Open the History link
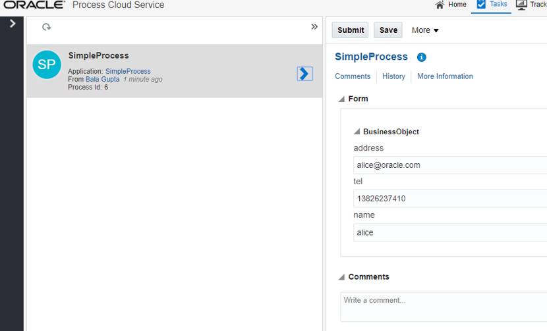Image resolution: width=547 pixels, height=331 pixels. (393, 76)
